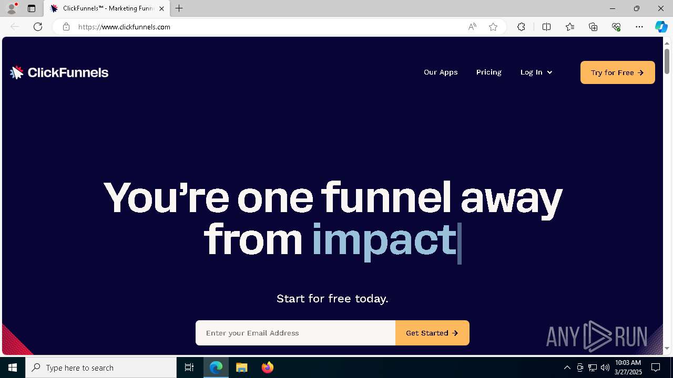Open a new browser tab
Image resolution: width=673 pixels, height=378 pixels.
tap(179, 8)
